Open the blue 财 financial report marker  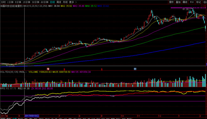coord(135,69)
